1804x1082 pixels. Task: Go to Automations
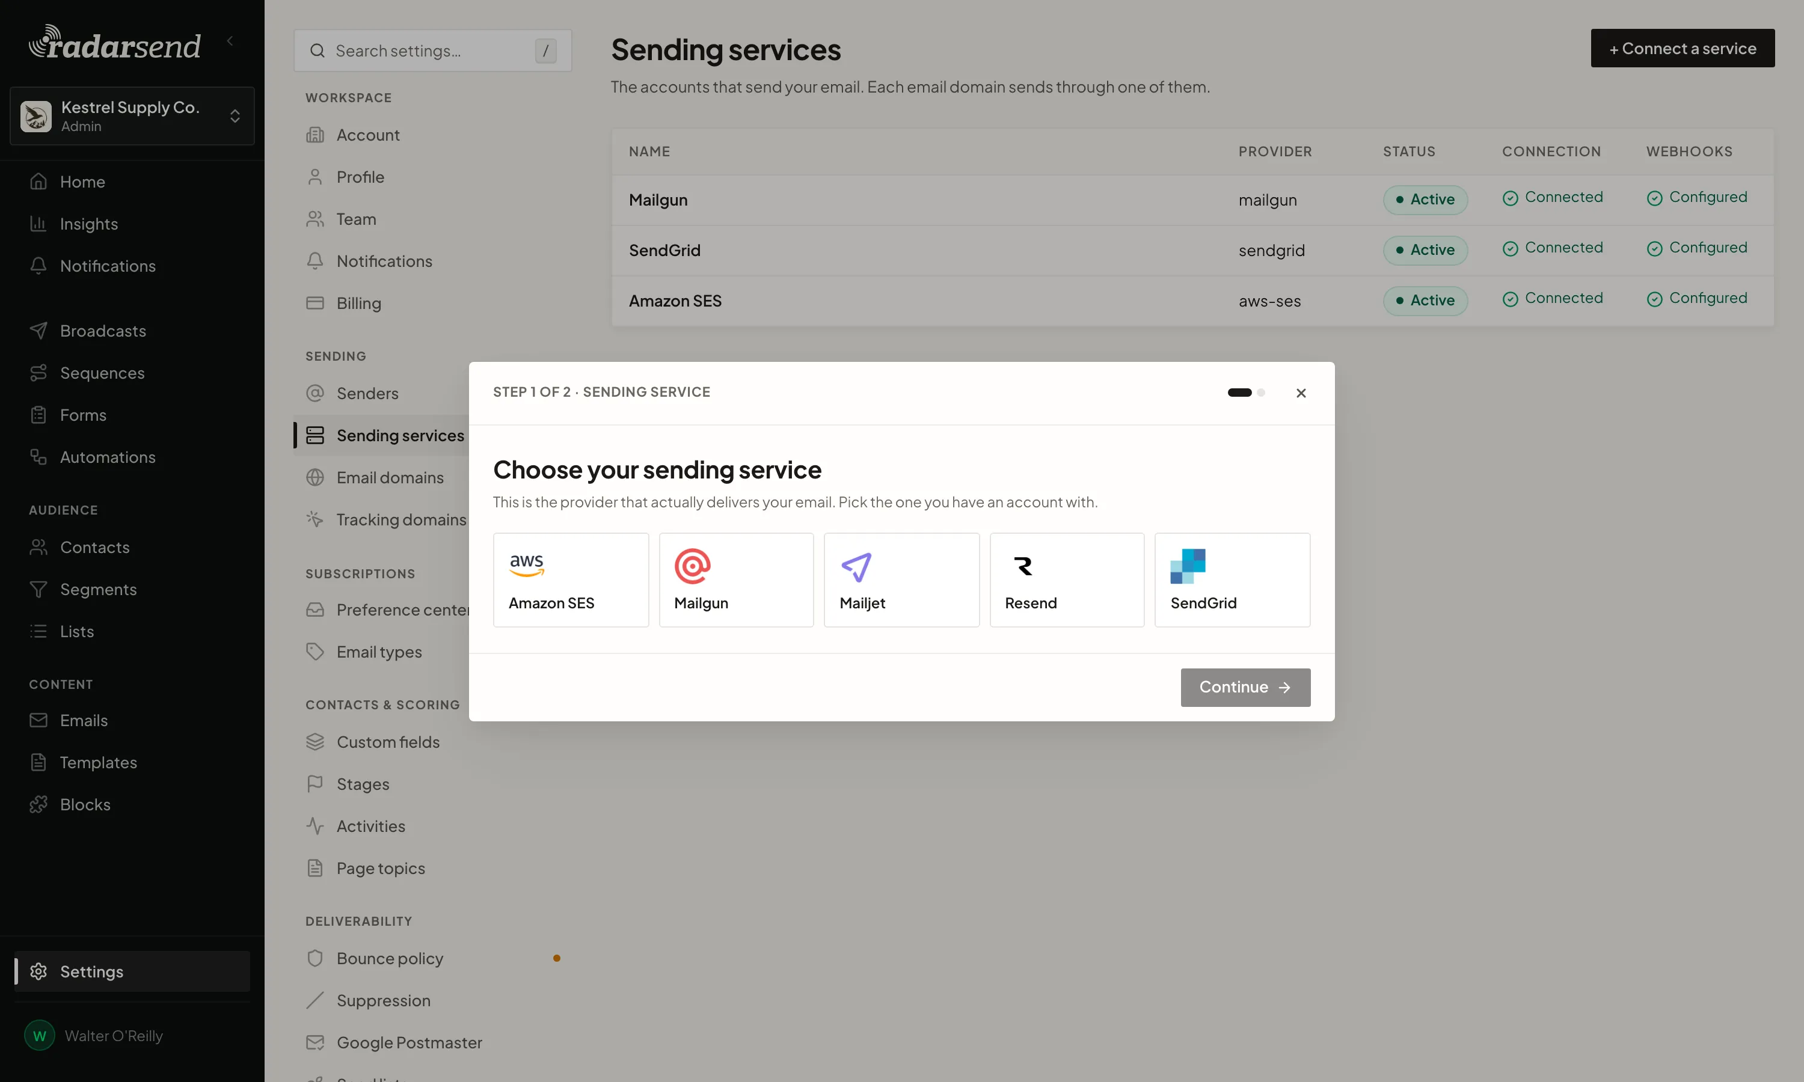pyautogui.click(x=132, y=457)
